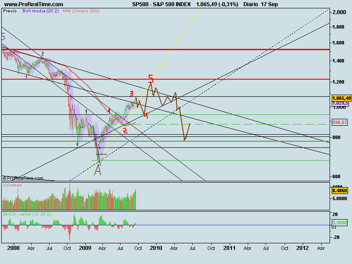Image resolution: width=352 pixels, height=264 pixels.
Task: Click the yellow 8.486K volume tag
Action: click(x=340, y=191)
